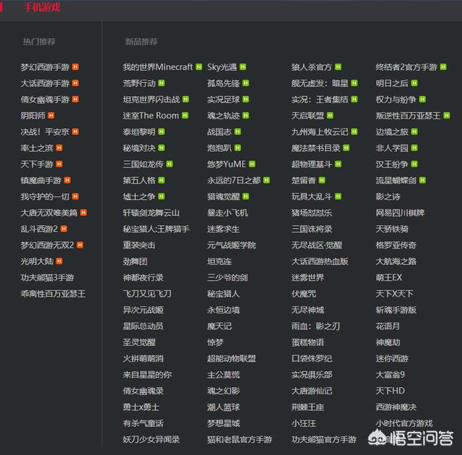Open the 孤岛先锋 game link
Screen dimensions: 462x455
pos(224,83)
